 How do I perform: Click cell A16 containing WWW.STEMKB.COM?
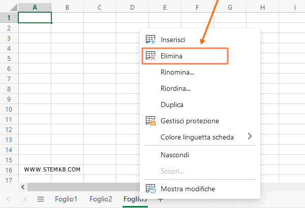pyautogui.click(x=35, y=170)
